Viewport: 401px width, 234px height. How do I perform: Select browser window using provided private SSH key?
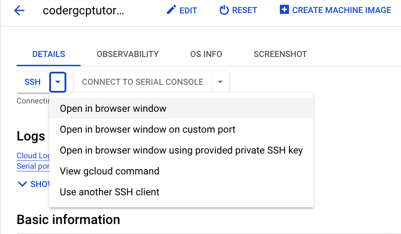click(x=181, y=150)
